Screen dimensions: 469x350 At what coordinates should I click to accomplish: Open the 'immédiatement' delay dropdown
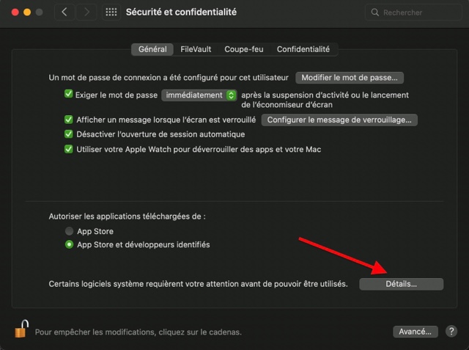pos(200,95)
